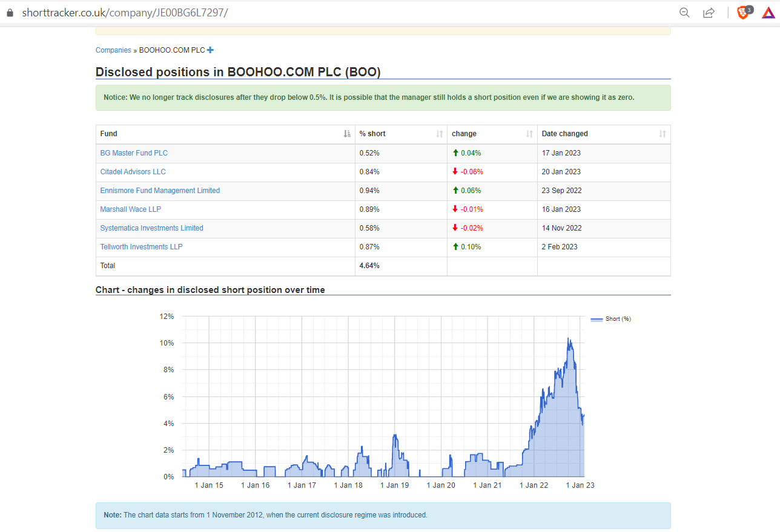Click the 0.89% short value
Viewport: 780px width, 532px height.
(369, 209)
